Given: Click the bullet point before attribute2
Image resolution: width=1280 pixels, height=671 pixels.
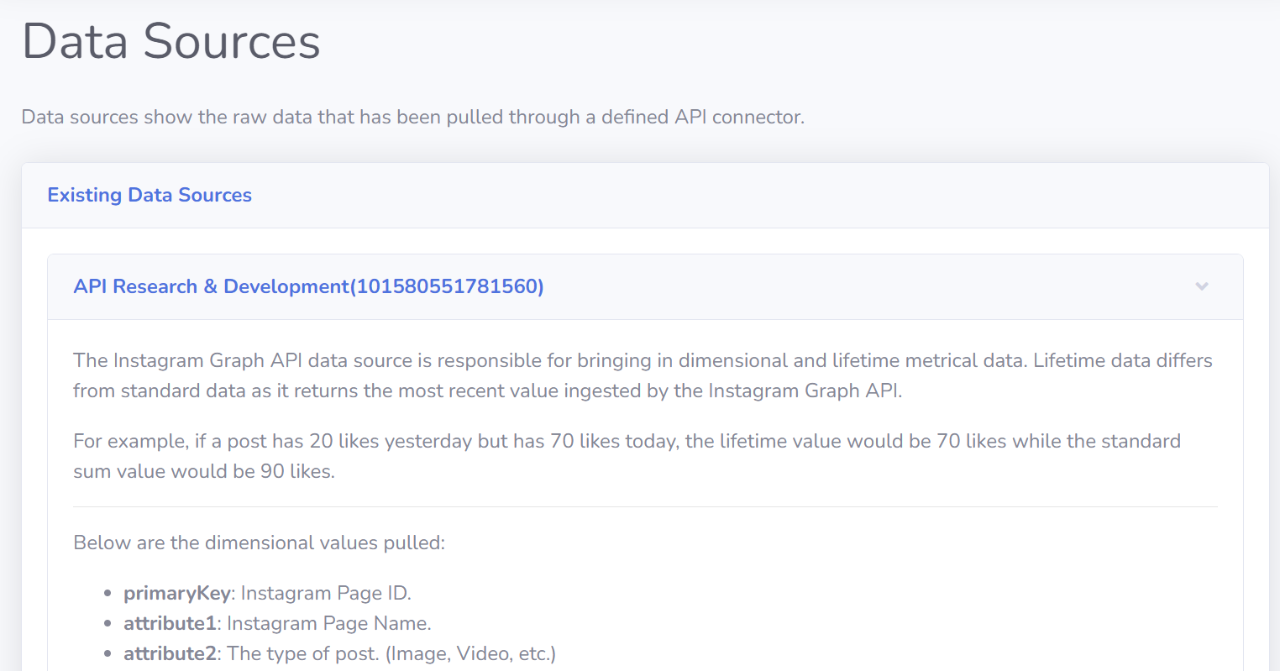Looking at the screenshot, I should click(108, 654).
